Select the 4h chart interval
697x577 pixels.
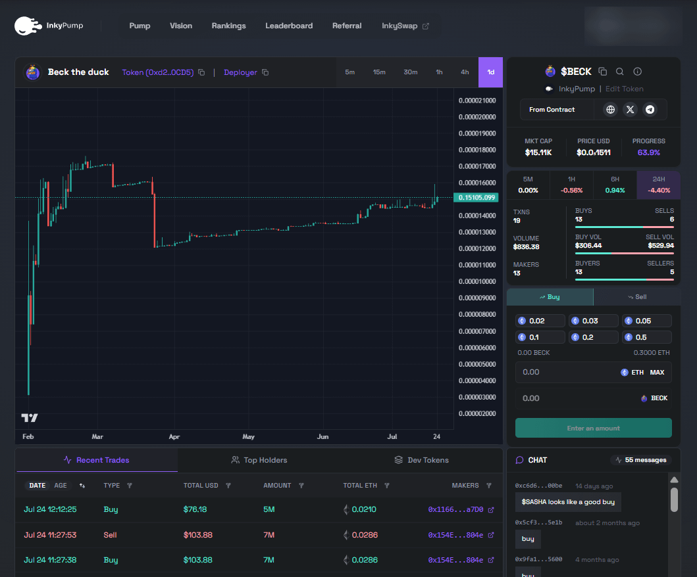point(465,72)
